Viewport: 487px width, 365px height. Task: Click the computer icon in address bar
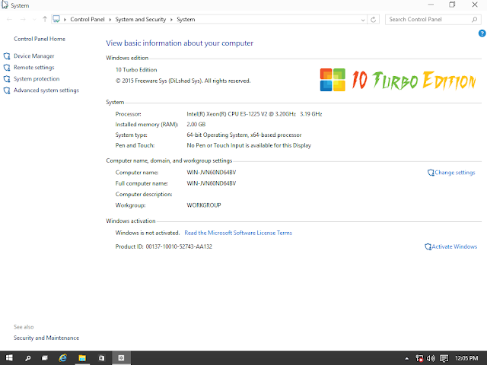click(x=56, y=19)
